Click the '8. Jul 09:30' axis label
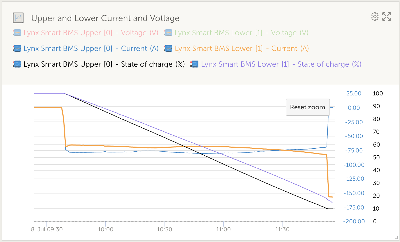Image resolution: width=400 pixels, height=242 pixels. (47, 229)
